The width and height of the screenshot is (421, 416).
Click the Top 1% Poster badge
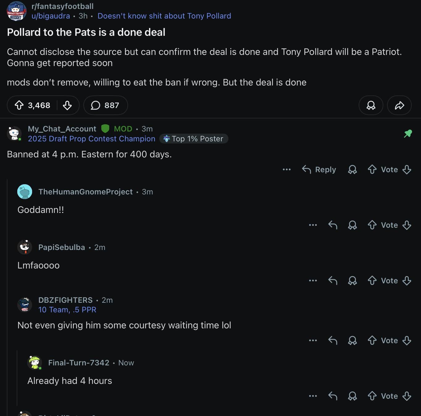tap(194, 139)
